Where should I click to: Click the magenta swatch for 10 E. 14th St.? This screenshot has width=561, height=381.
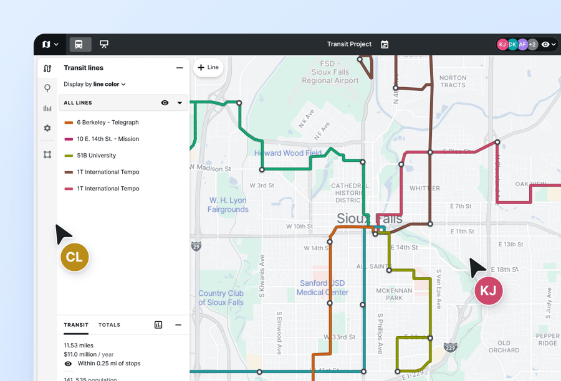click(x=69, y=139)
